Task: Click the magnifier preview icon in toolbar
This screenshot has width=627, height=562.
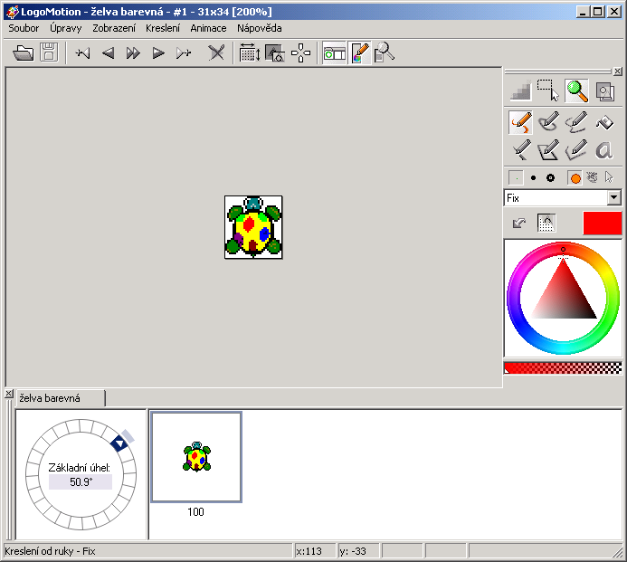Action: coord(385,52)
